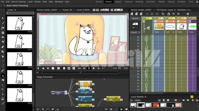Expand toolbar with bottom double-arrow

pyautogui.click(x=3, y=110)
